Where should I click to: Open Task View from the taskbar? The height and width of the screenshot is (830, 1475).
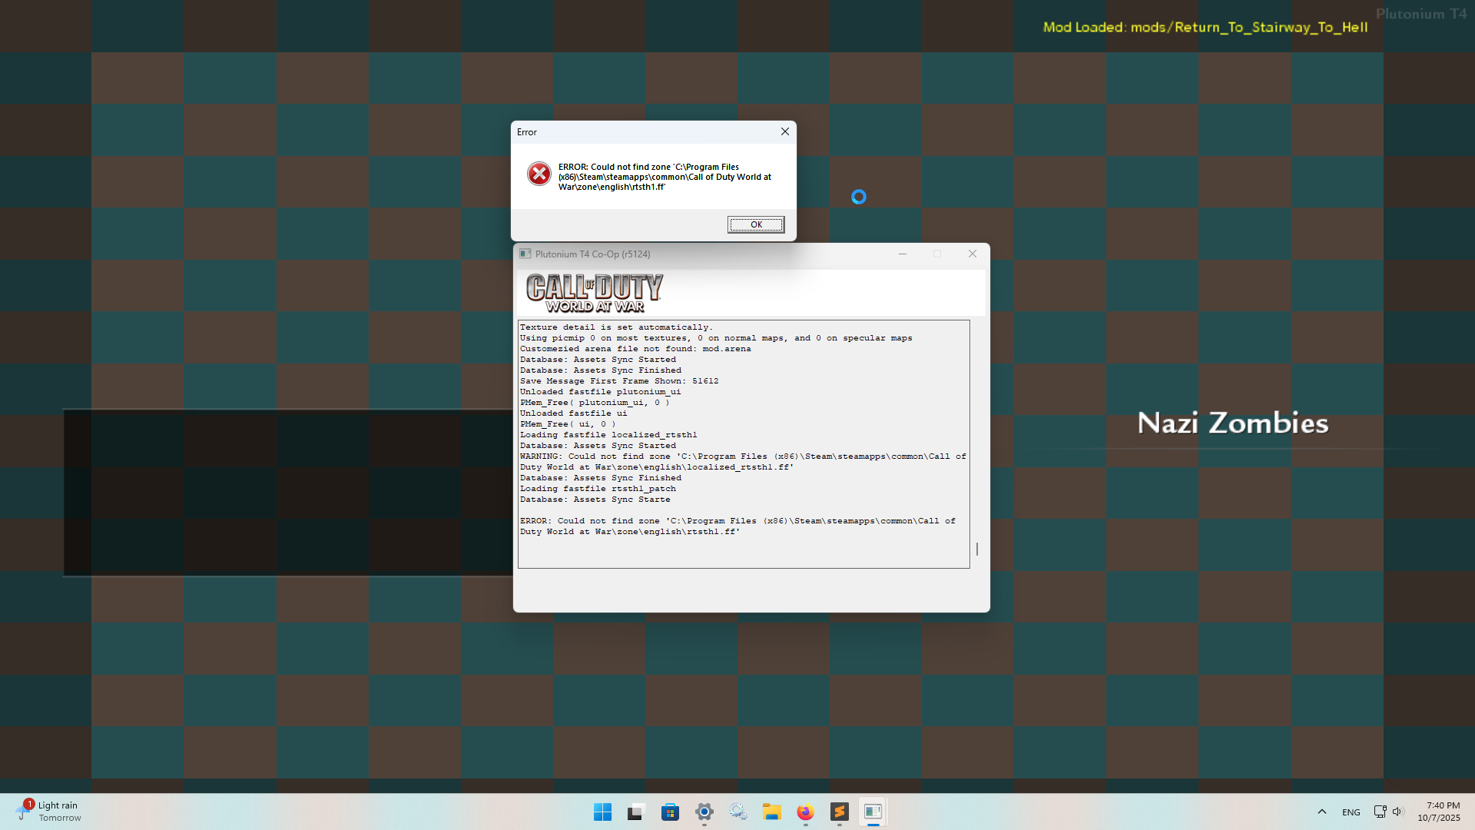[x=635, y=812]
